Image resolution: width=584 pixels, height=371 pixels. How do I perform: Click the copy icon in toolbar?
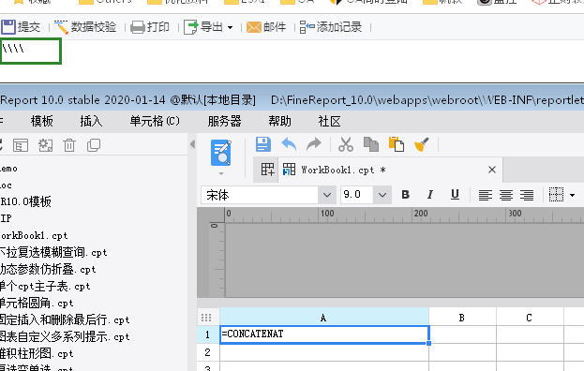371,144
